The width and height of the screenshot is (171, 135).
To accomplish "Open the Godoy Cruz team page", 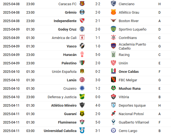I will tap(67, 29).
